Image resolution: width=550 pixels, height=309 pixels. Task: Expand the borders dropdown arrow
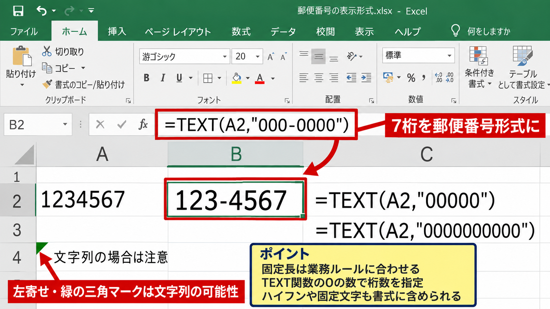pyautogui.click(x=219, y=78)
